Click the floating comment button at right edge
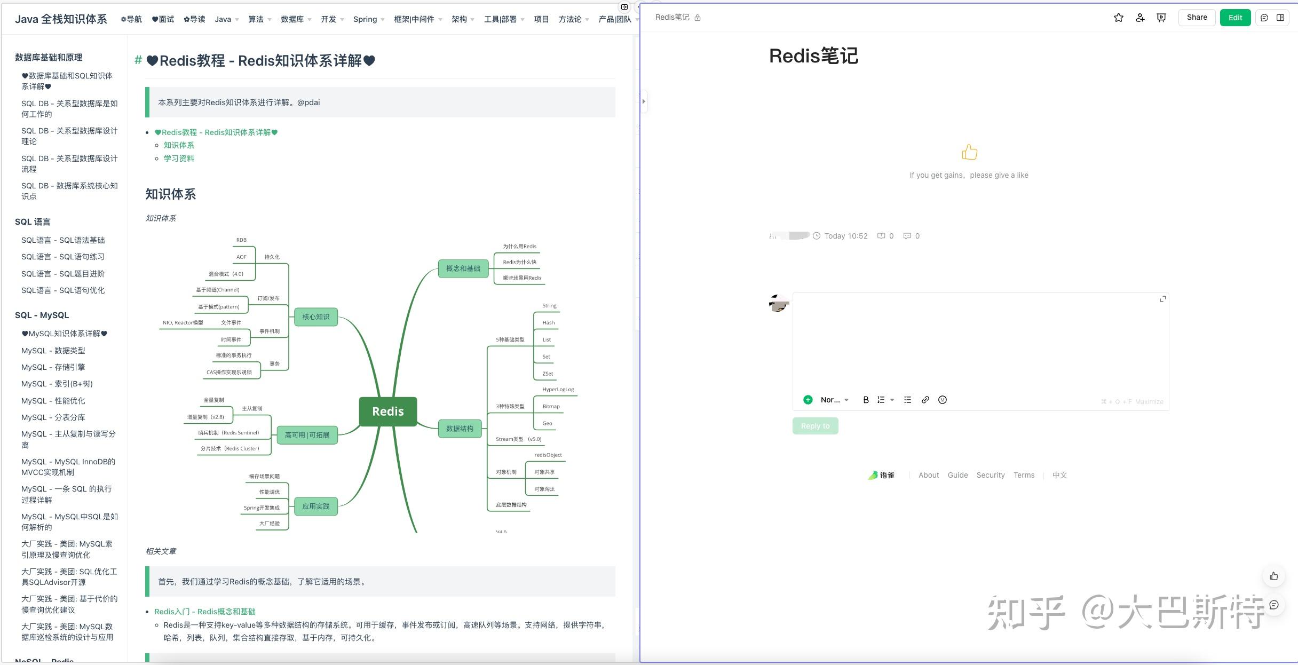Image resolution: width=1298 pixels, height=665 pixels. click(x=1274, y=605)
